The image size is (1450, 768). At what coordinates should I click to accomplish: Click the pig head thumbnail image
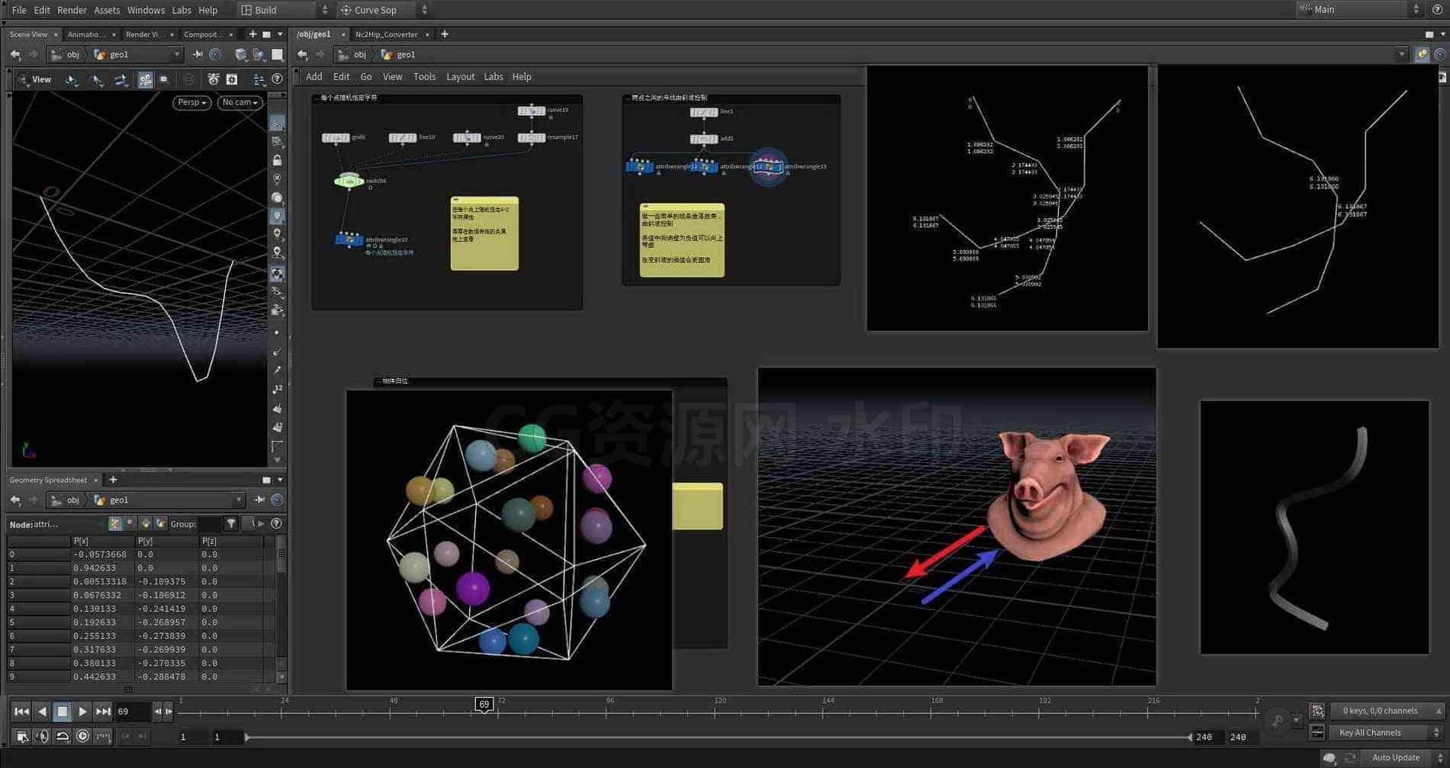tap(956, 526)
